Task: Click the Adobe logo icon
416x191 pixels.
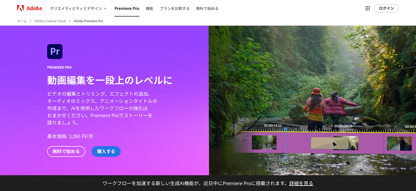Action: pyautogui.click(x=20, y=8)
